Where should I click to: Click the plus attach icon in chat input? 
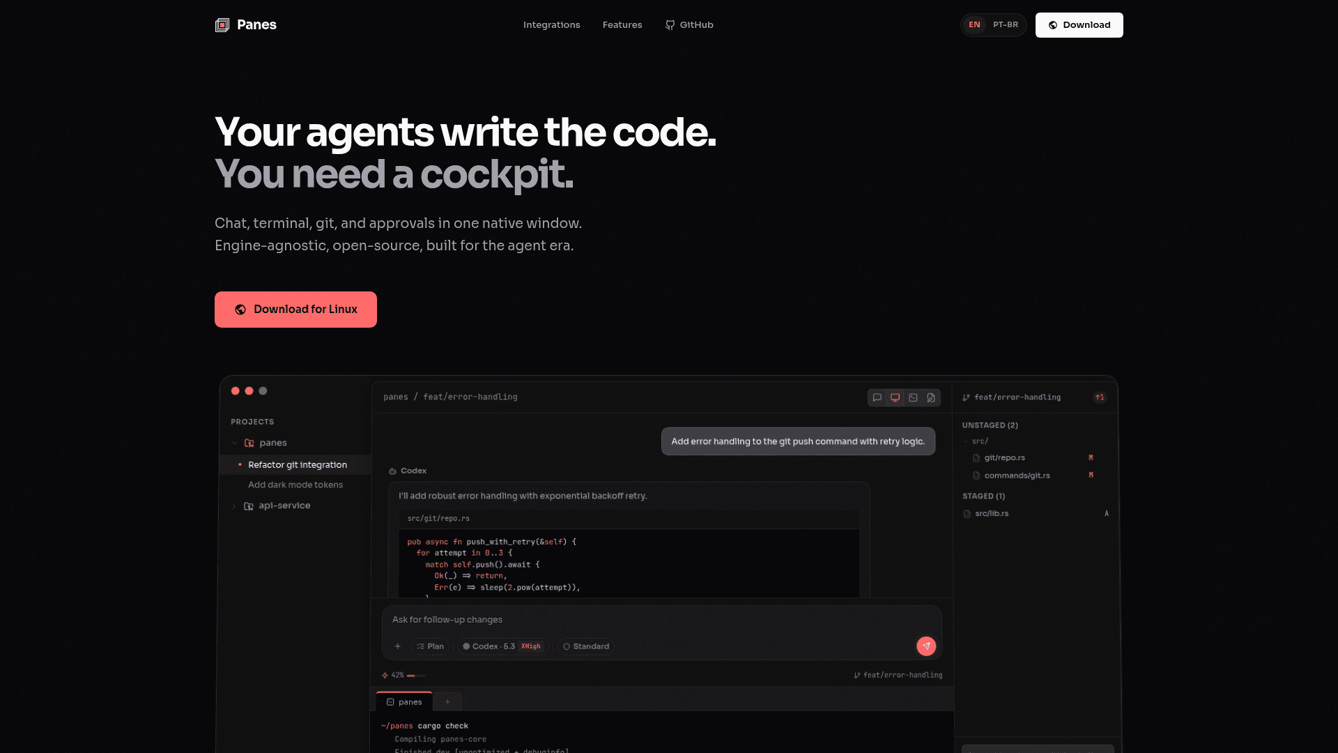click(x=398, y=646)
